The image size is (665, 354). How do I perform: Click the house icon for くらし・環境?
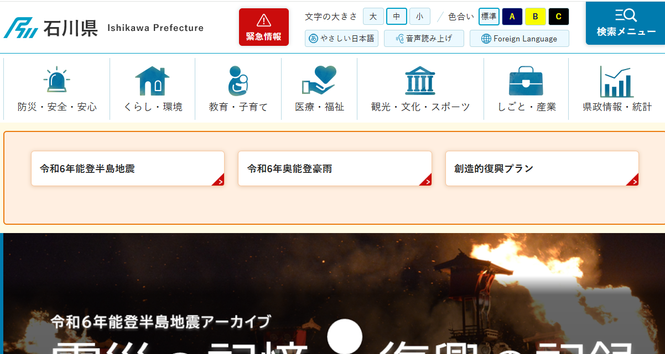(x=152, y=81)
